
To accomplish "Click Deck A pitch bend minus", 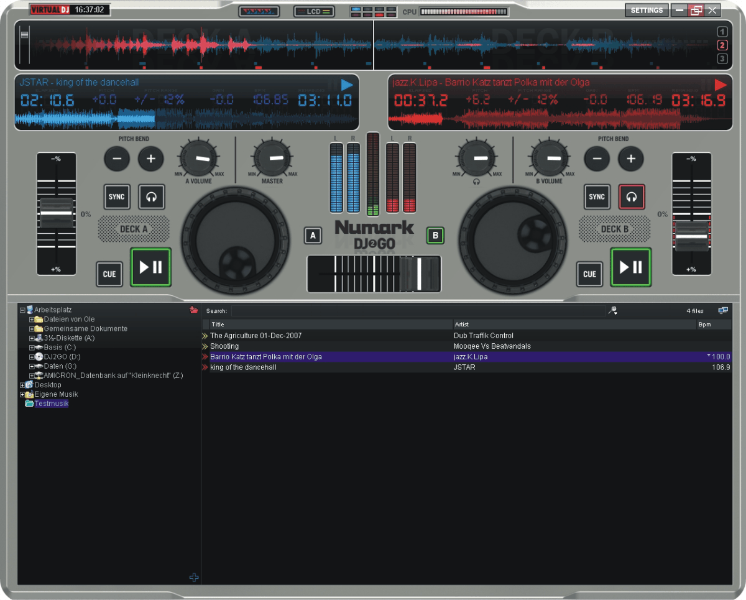I will (116, 159).
